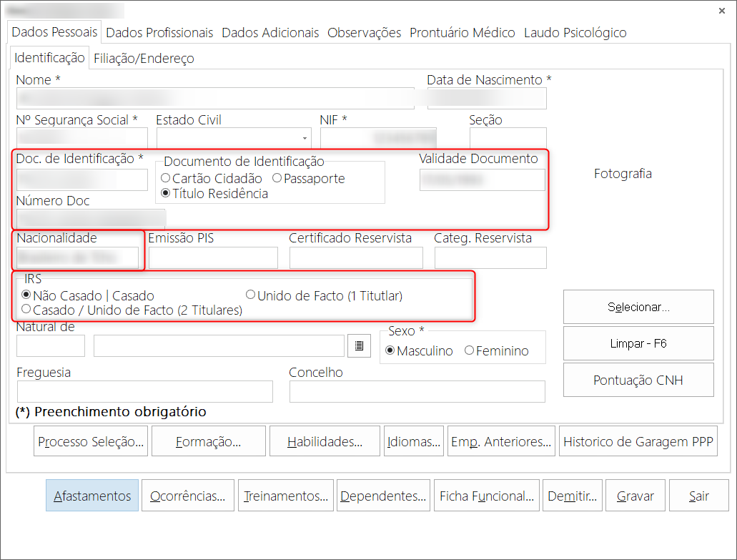Viewport: 737px width, 560px height.
Task: Open Pontuação CNH
Action: [x=638, y=380]
